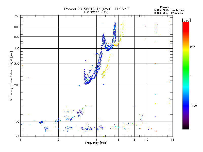Click the y-axis tick label '300'
This screenshot has width=203, height=152.
[x=17, y=64]
